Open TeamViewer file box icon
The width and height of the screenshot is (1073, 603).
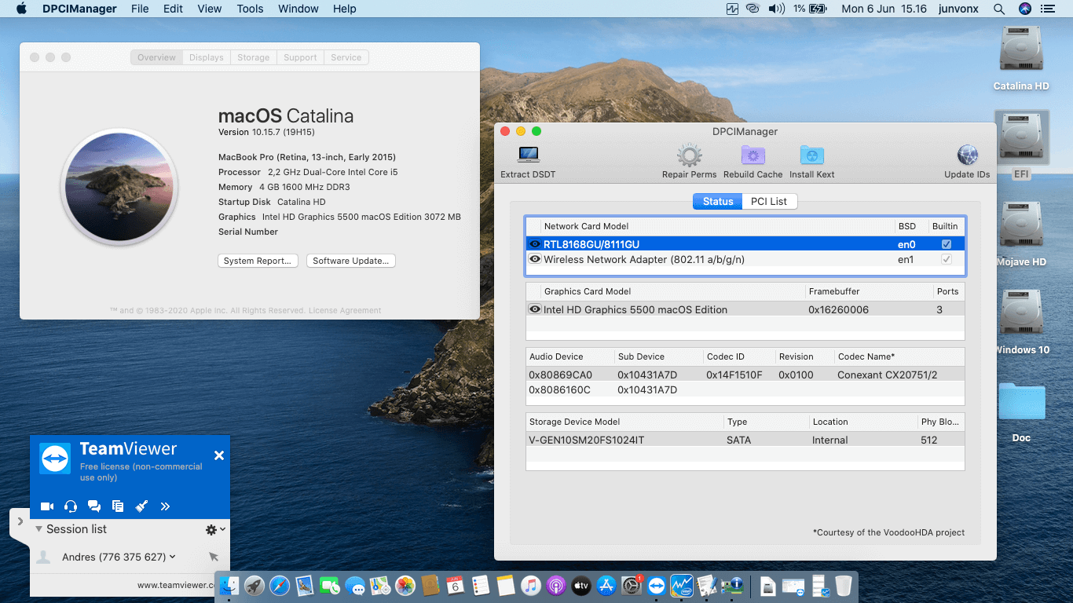(x=118, y=506)
